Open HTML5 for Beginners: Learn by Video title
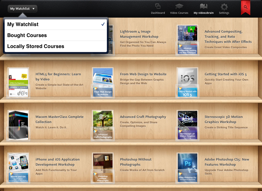This screenshot has height=191, width=262. coord(58,77)
